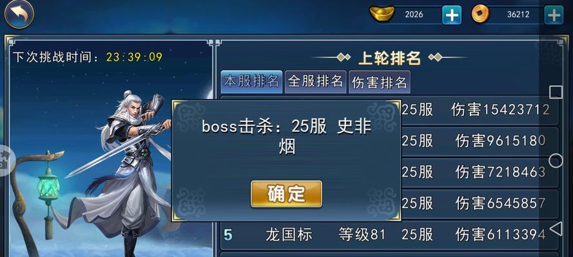573x257 pixels.
Task: Tap the Android back triangle icon
Action: (x=556, y=229)
